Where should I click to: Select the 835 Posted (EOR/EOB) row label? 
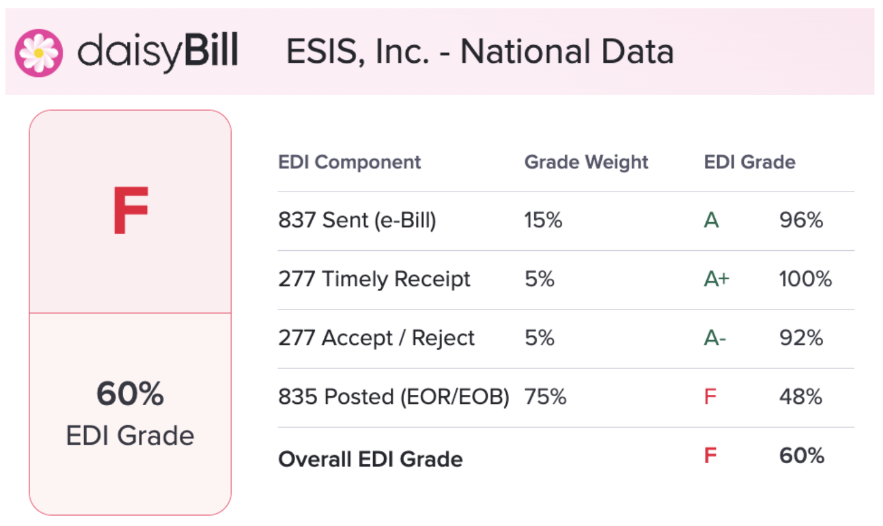(x=394, y=397)
